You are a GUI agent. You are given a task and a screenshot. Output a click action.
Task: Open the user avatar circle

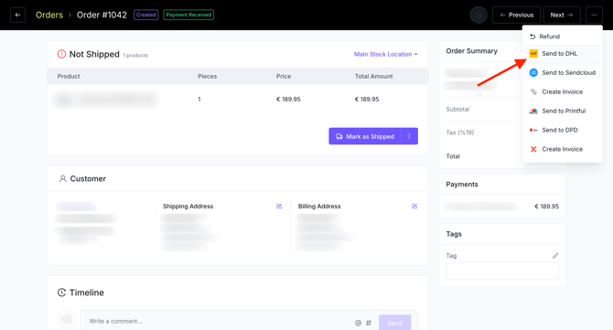coord(479,15)
